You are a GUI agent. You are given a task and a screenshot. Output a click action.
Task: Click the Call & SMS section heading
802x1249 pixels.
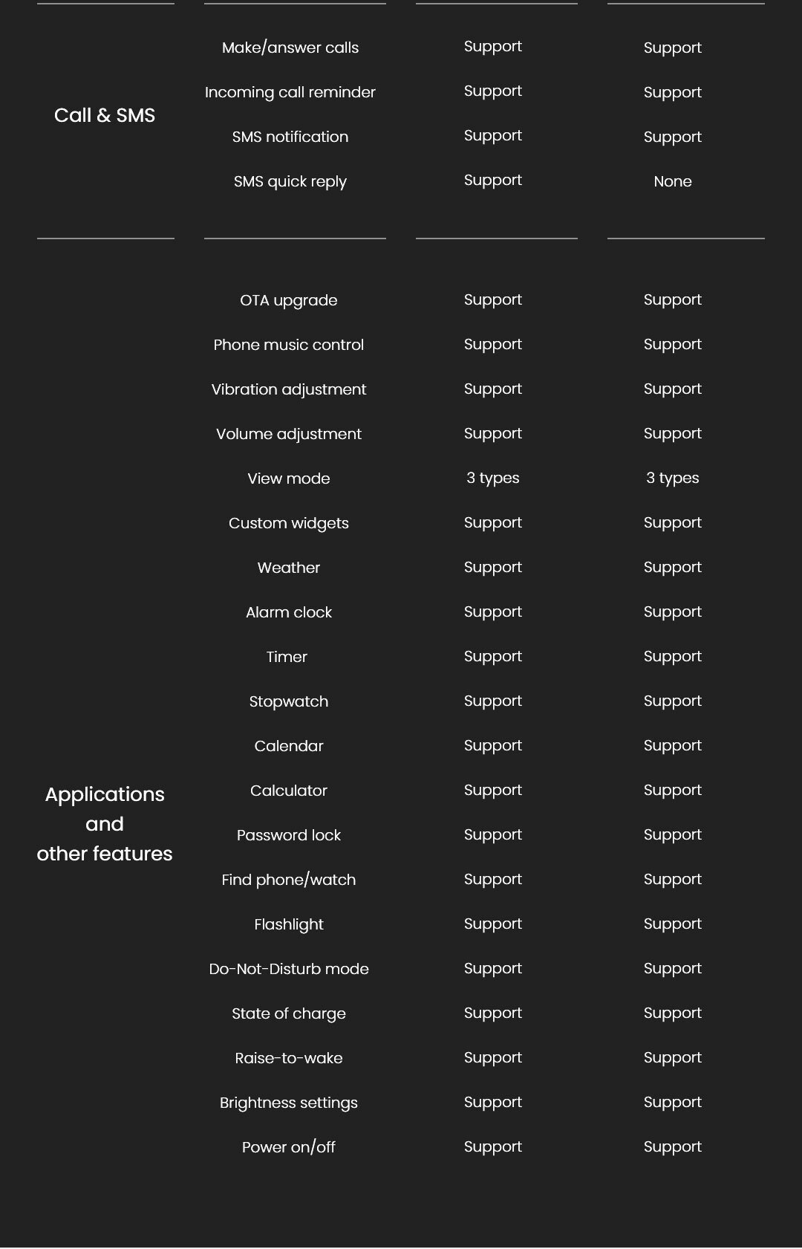click(x=105, y=115)
